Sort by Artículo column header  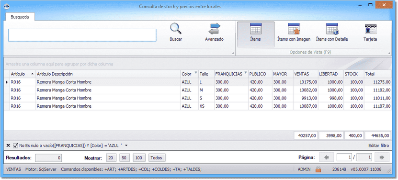click(23, 74)
